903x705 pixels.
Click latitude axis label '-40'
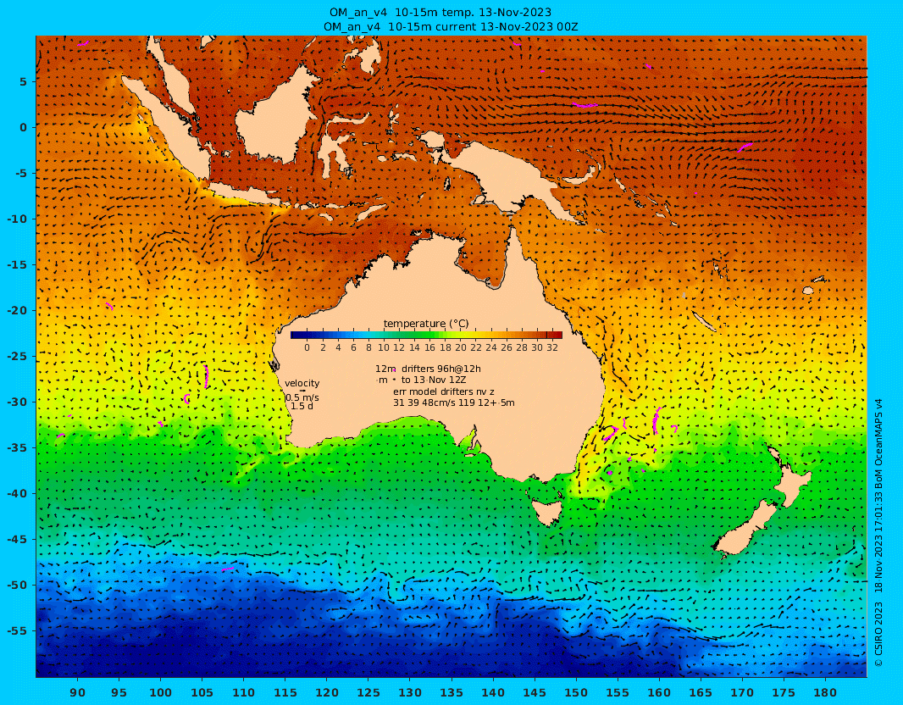point(17,494)
